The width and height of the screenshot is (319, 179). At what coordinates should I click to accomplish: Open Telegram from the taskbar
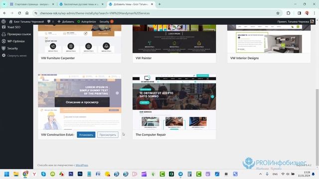(180, 174)
